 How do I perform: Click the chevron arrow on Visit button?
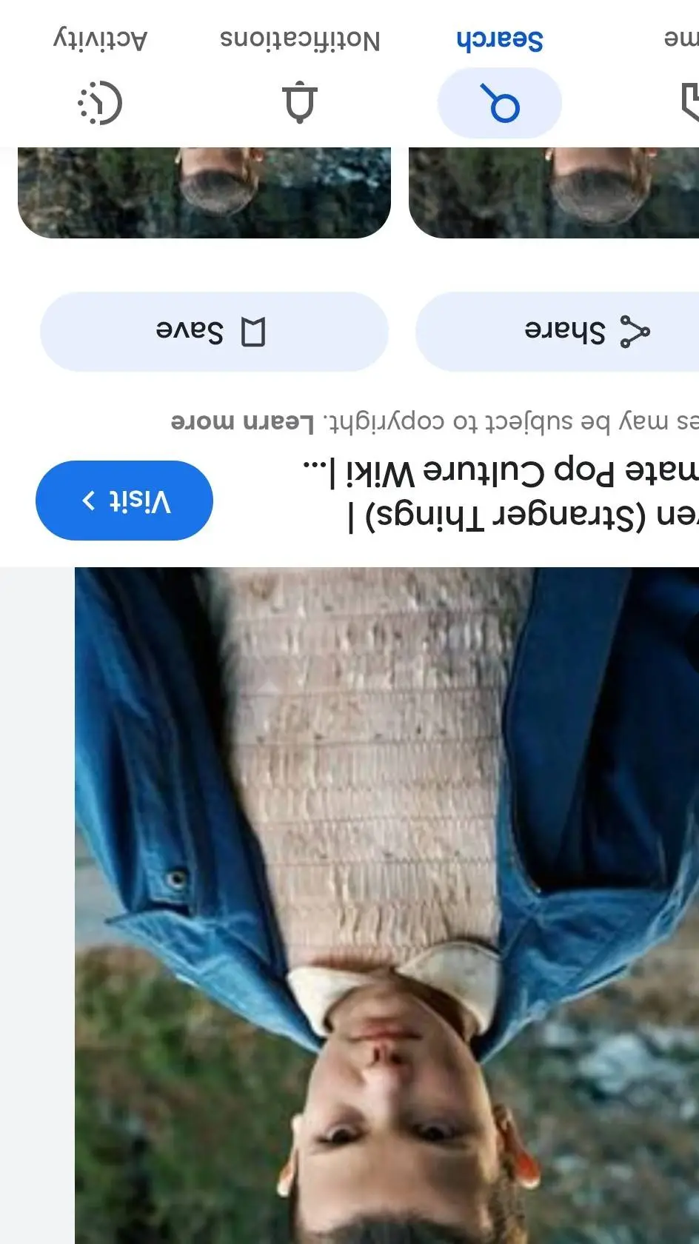pyautogui.click(x=88, y=501)
